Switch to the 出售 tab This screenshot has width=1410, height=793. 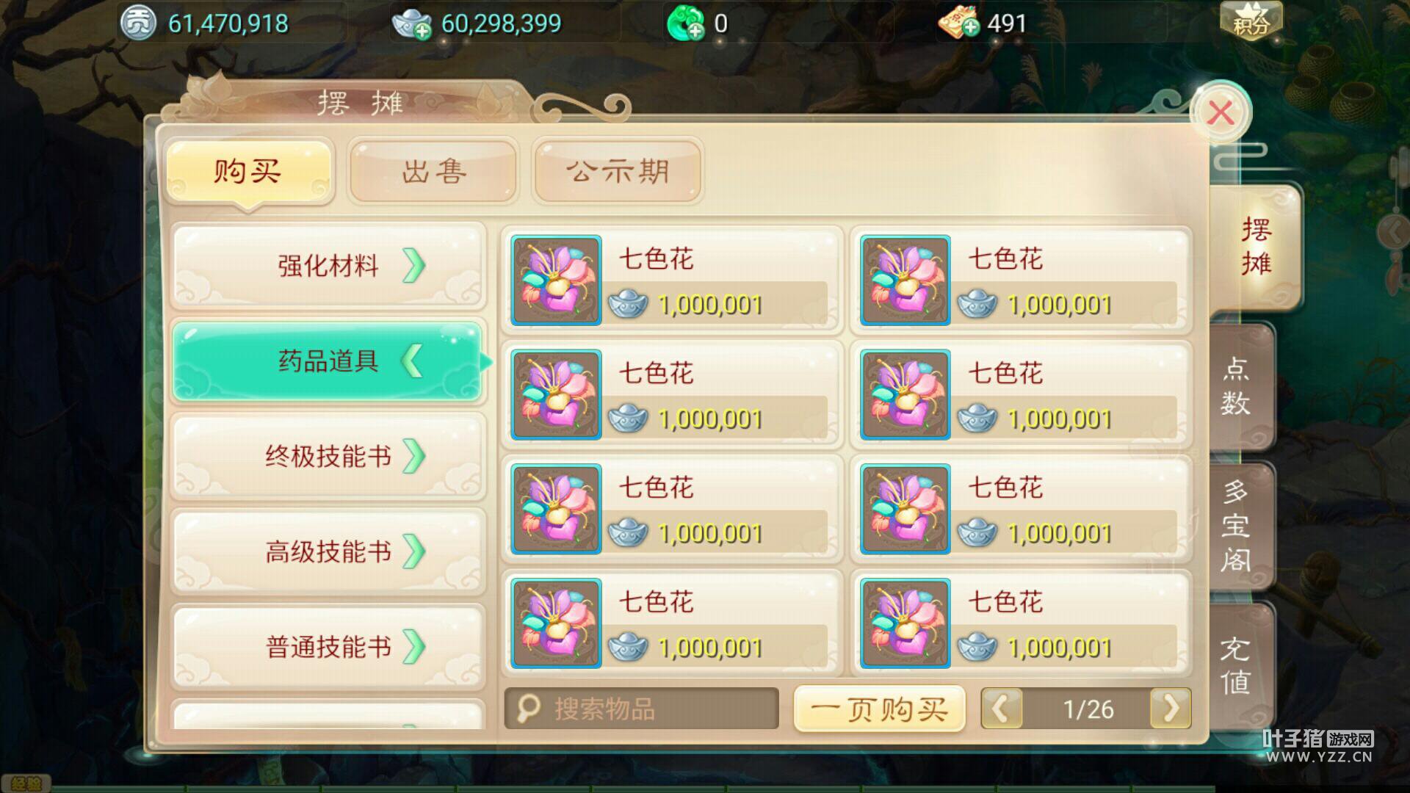(434, 171)
